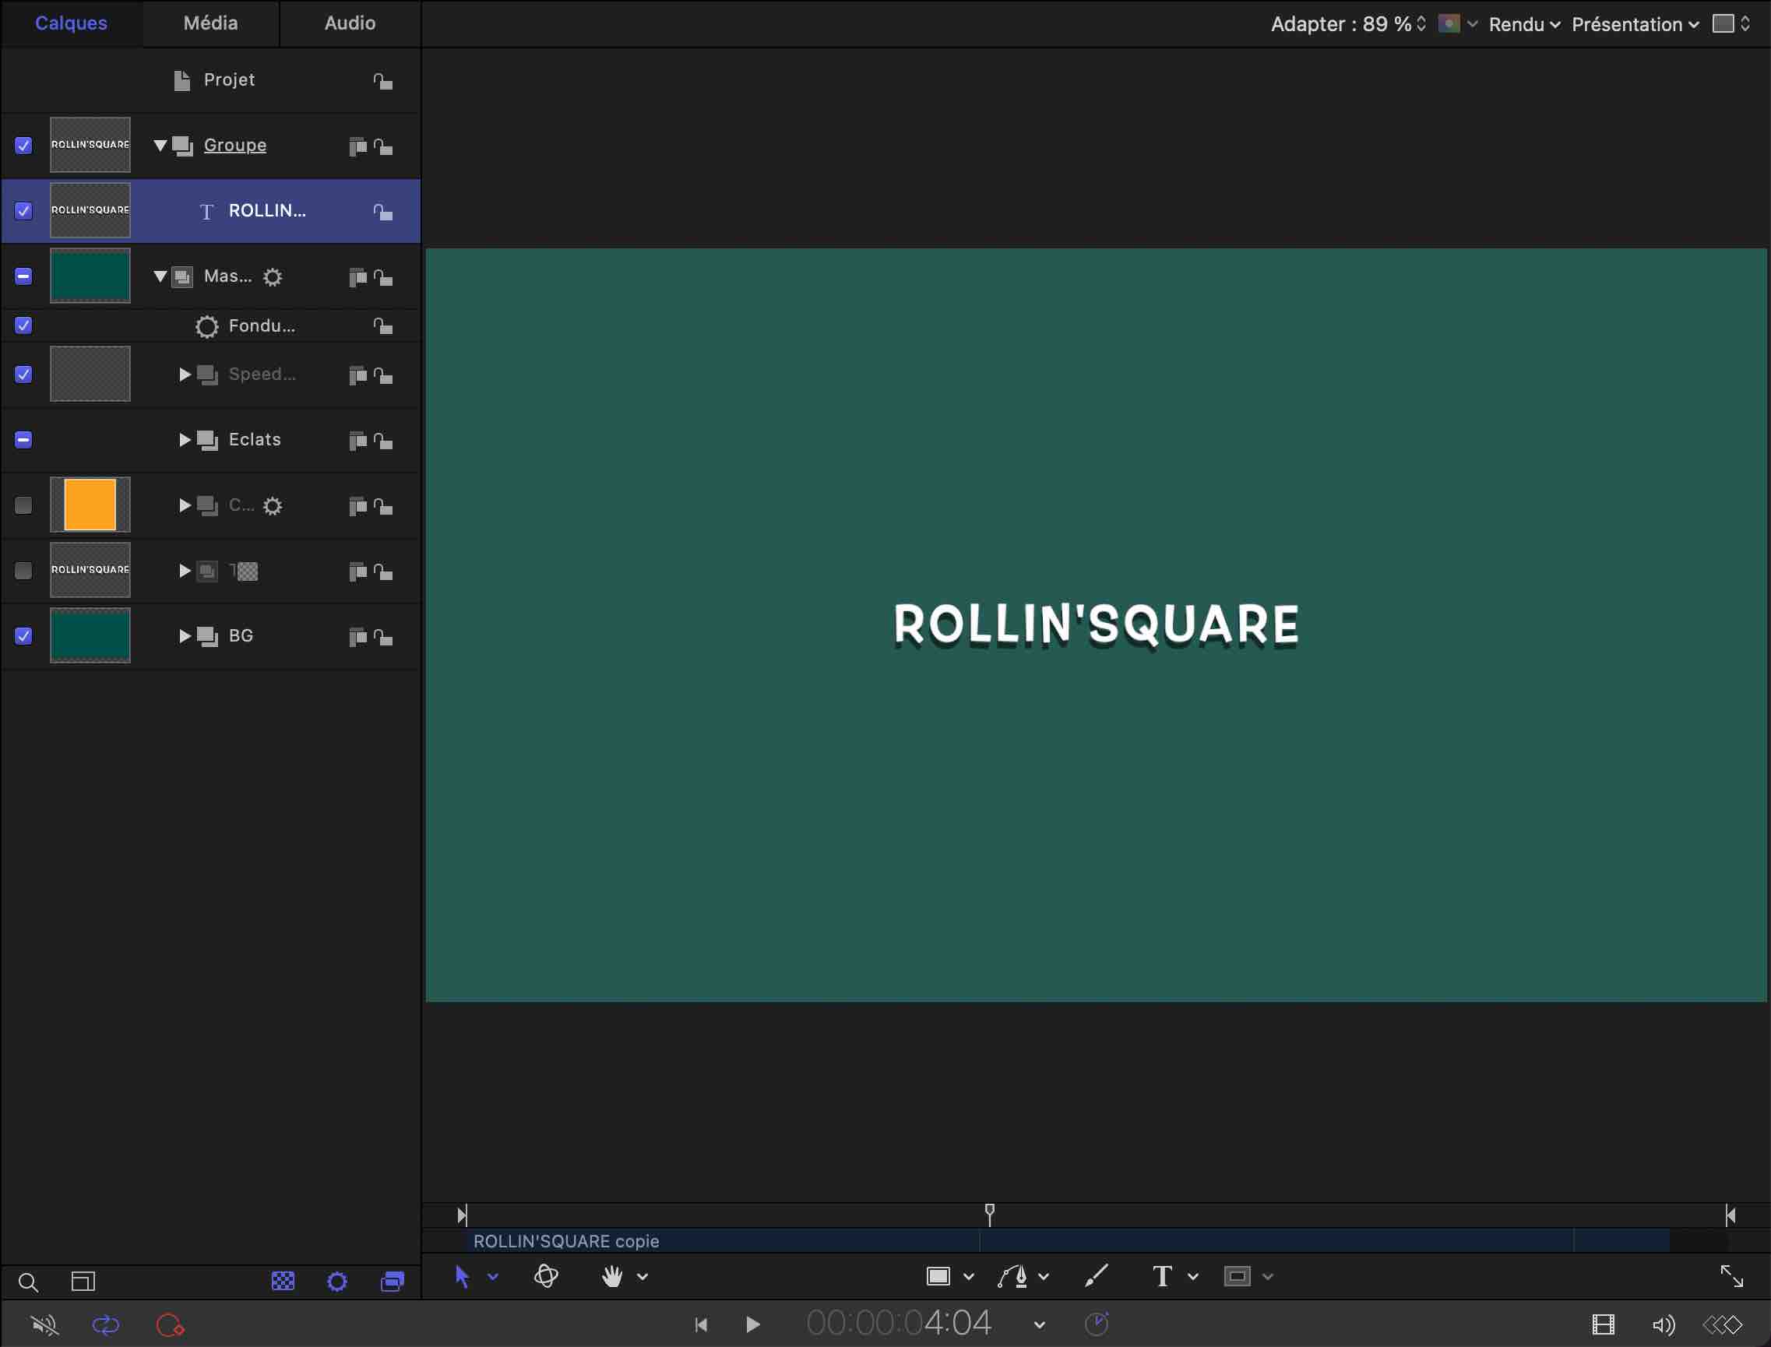The height and width of the screenshot is (1347, 1771).
Task: Toggle 2D/3D icon on Groupe row
Action: point(357,146)
